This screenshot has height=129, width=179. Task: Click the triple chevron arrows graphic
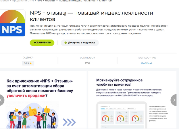tap(69, 122)
